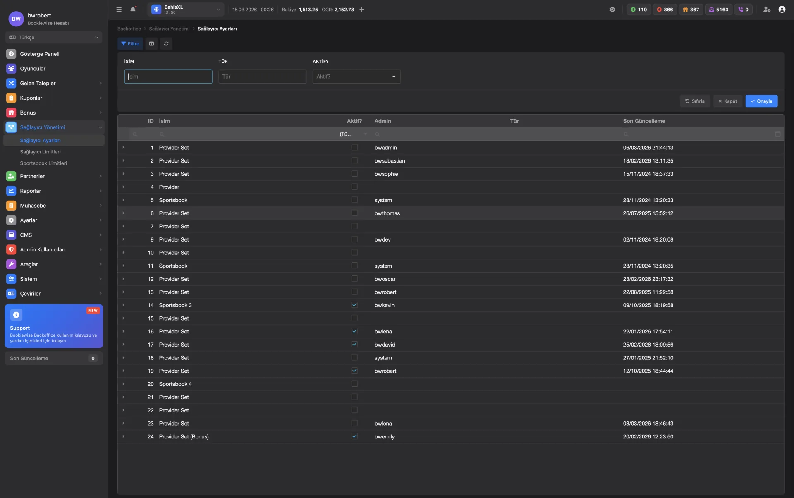Click the Onayla button
Screen dimensions: 794x498
pyautogui.click(x=761, y=101)
